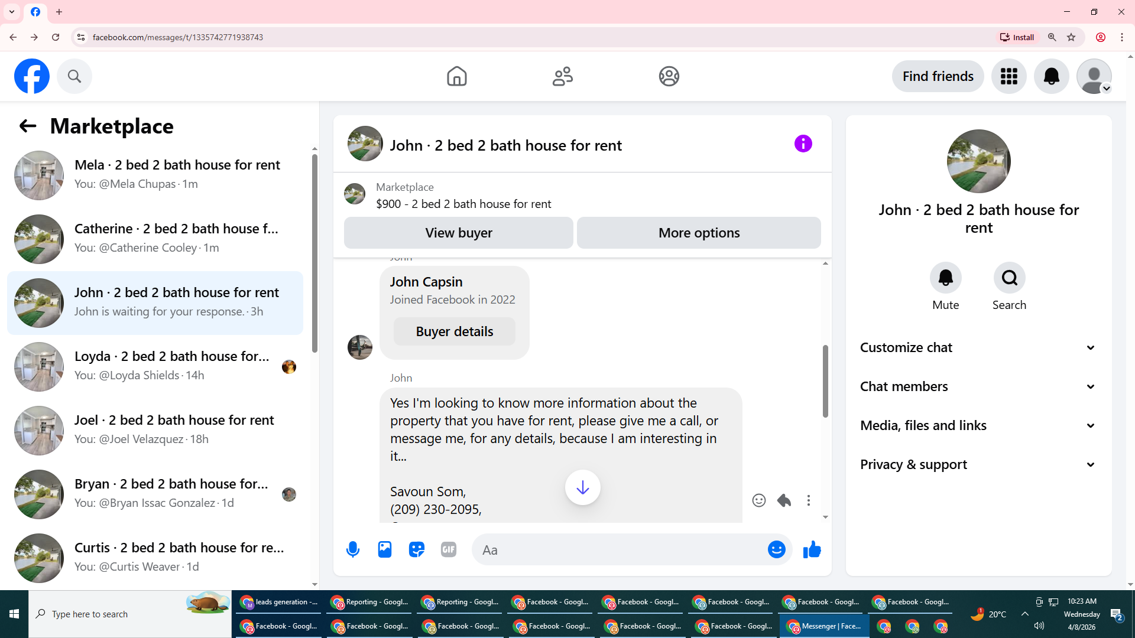Click the voice clip microphone icon

click(x=353, y=549)
